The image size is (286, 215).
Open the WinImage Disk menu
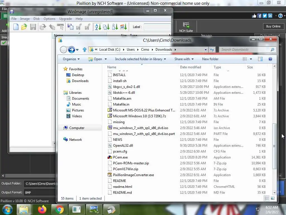coord(37,19)
